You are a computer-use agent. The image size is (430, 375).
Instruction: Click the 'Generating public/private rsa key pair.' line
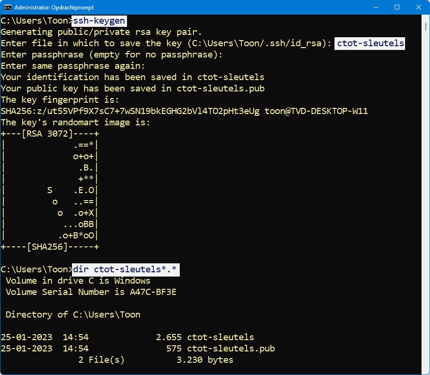pos(101,32)
